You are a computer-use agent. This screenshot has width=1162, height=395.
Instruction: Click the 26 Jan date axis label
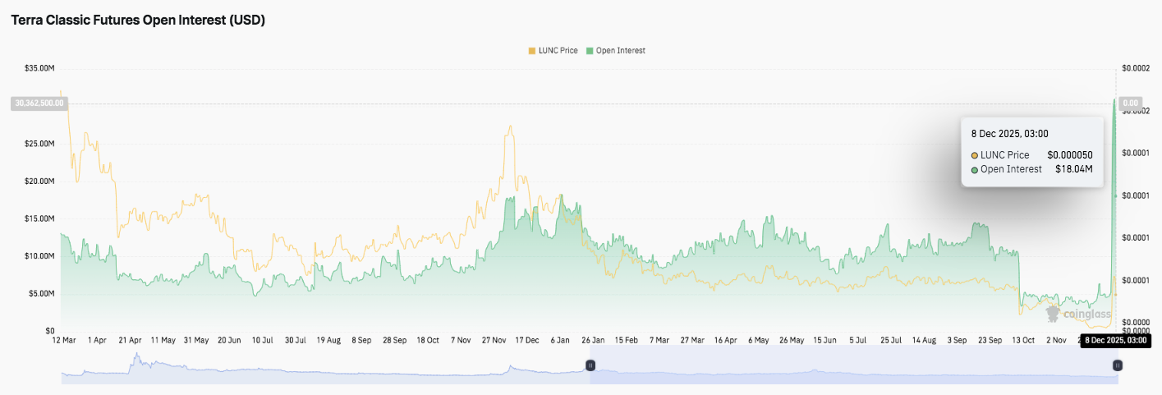click(x=593, y=340)
